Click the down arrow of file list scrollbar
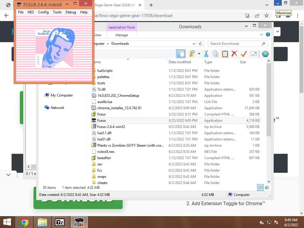Screen dimensions: 304x228 click(269, 182)
